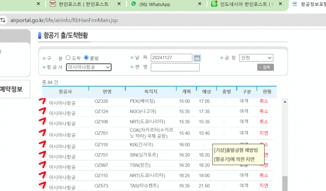Click Asiana logo in the OZ335 row
The height and width of the screenshot is (191, 326).
[x=43, y=101]
